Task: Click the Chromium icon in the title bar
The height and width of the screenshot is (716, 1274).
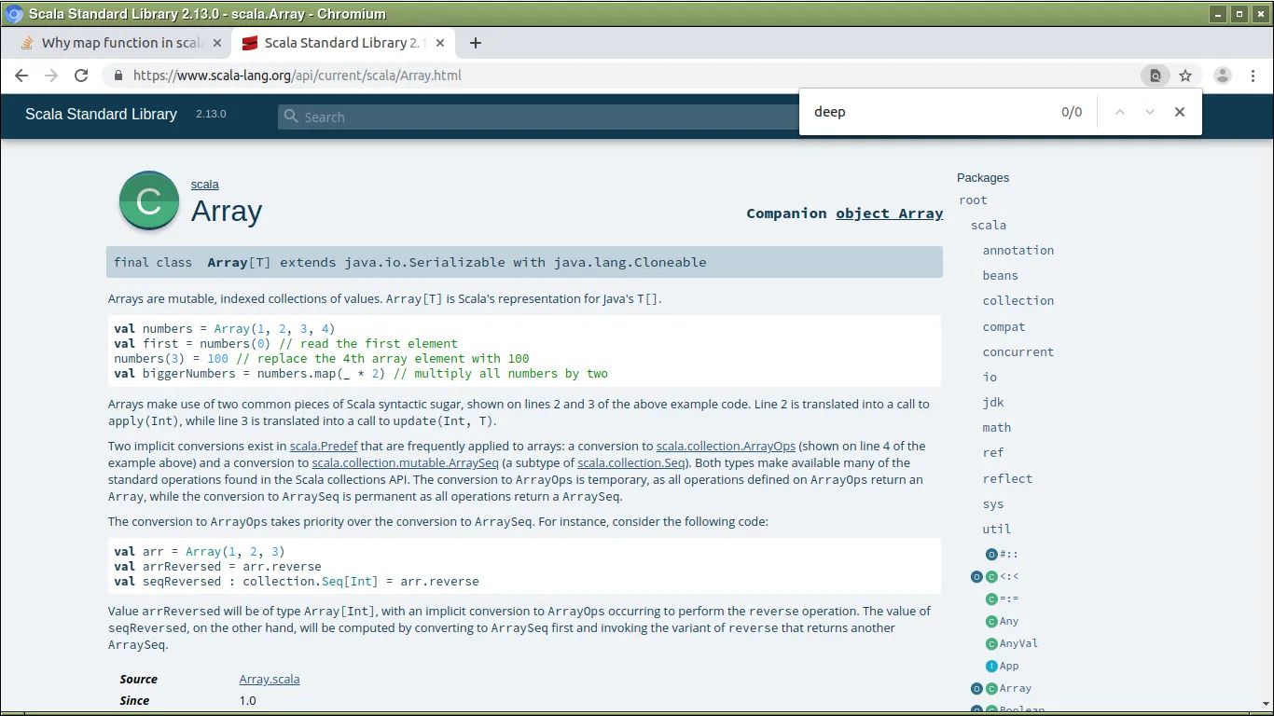Action: coord(14,14)
